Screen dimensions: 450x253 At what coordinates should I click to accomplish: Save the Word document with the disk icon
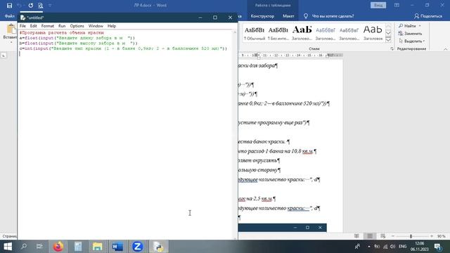pos(9,5)
